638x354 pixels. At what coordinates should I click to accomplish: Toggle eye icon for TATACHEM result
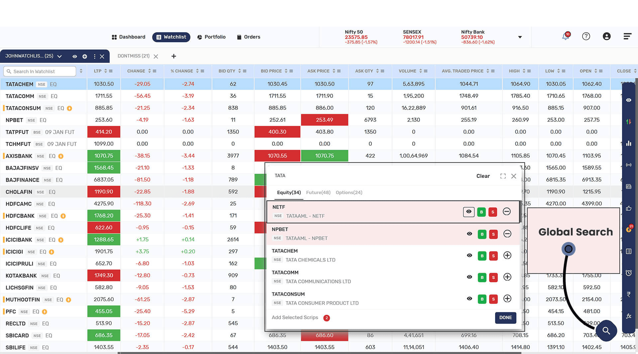(x=470, y=255)
